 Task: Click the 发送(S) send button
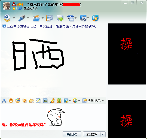pyautogui.click(x=91, y=134)
